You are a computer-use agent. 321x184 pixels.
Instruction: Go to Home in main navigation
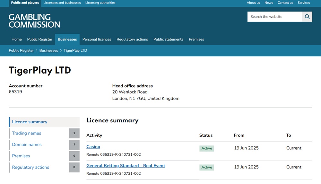pyautogui.click(x=17, y=39)
